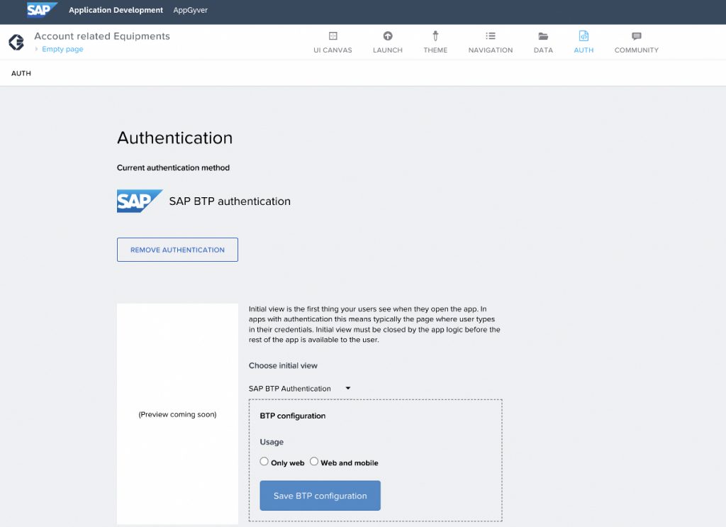The image size is (726, 527).
Task: Click the SAP logo in the header
Action: click(42, 10)
